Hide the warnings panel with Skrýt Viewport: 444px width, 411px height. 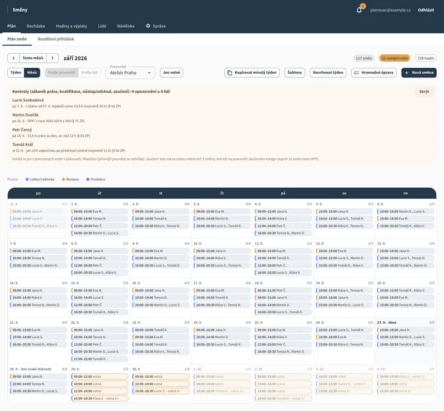click(424, 92)
